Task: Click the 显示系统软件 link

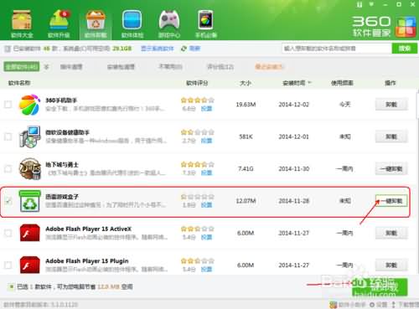Action: 158,49
